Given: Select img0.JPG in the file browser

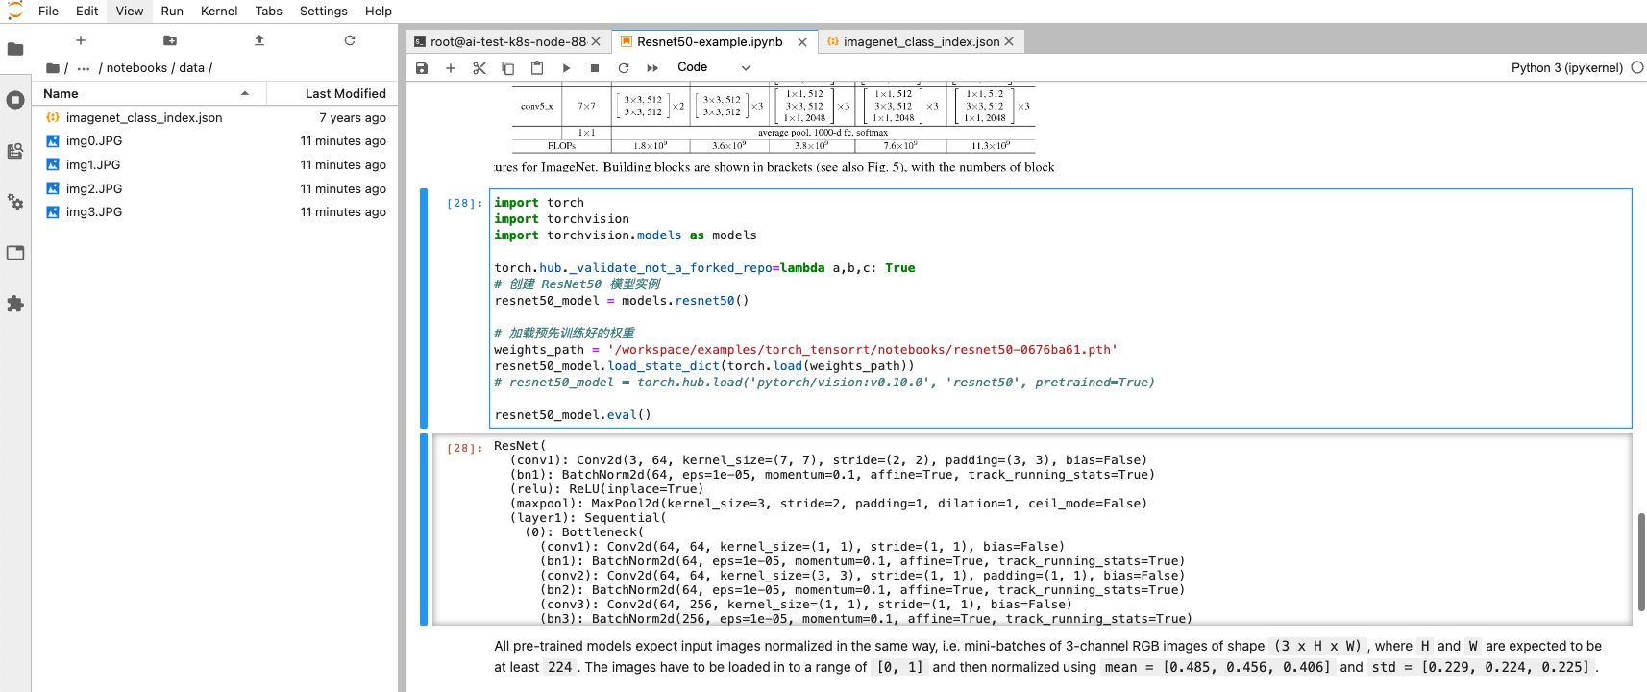Looking at the screenshot, I should pos(215,140).
